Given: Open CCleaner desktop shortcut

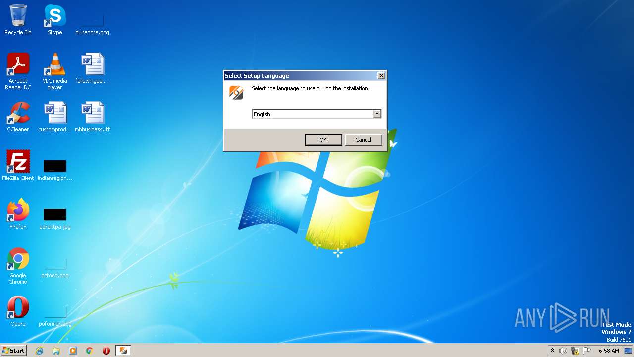Looking at the screenshot, I should [18, 117].
